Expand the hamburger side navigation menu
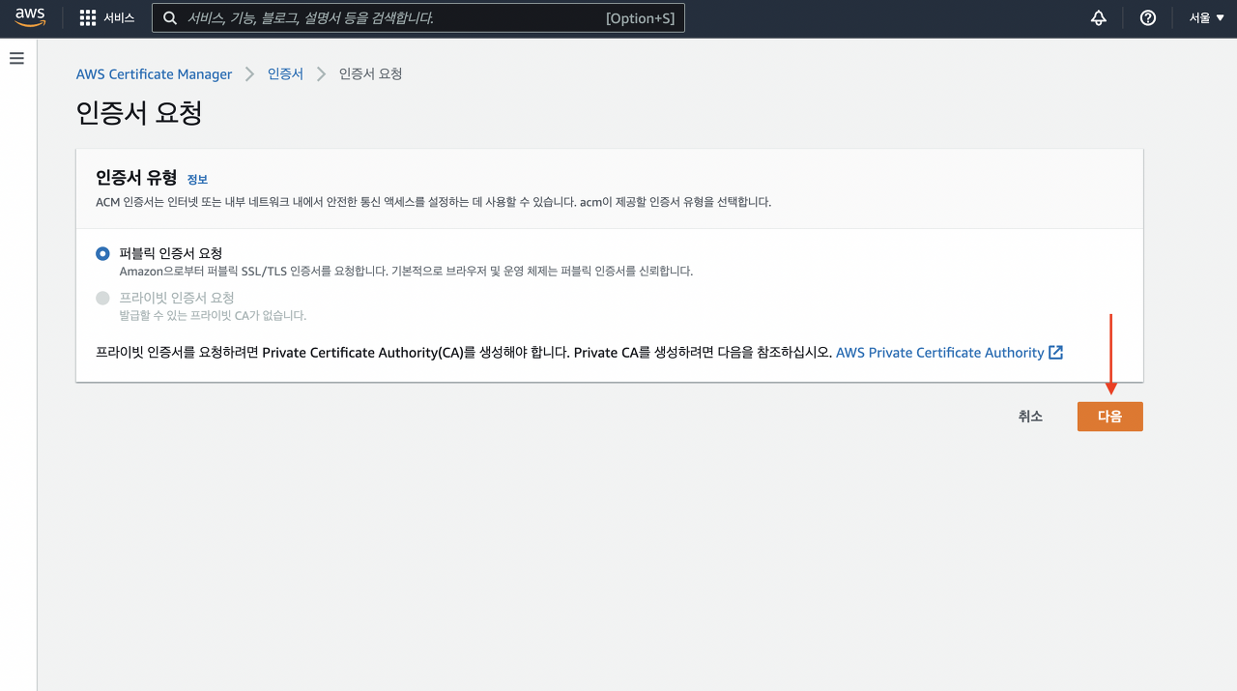1237x691 pixels. click(x=16, y=59)
